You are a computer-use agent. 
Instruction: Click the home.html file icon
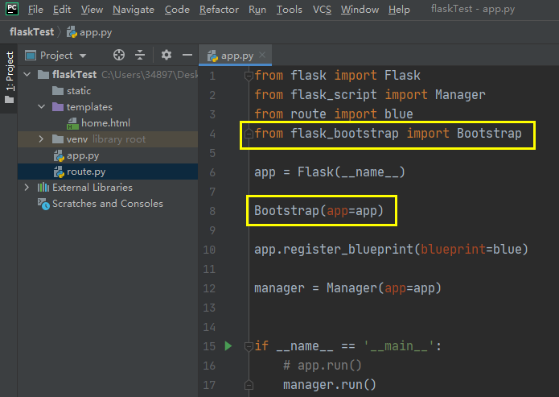click(x=72, y=123)
